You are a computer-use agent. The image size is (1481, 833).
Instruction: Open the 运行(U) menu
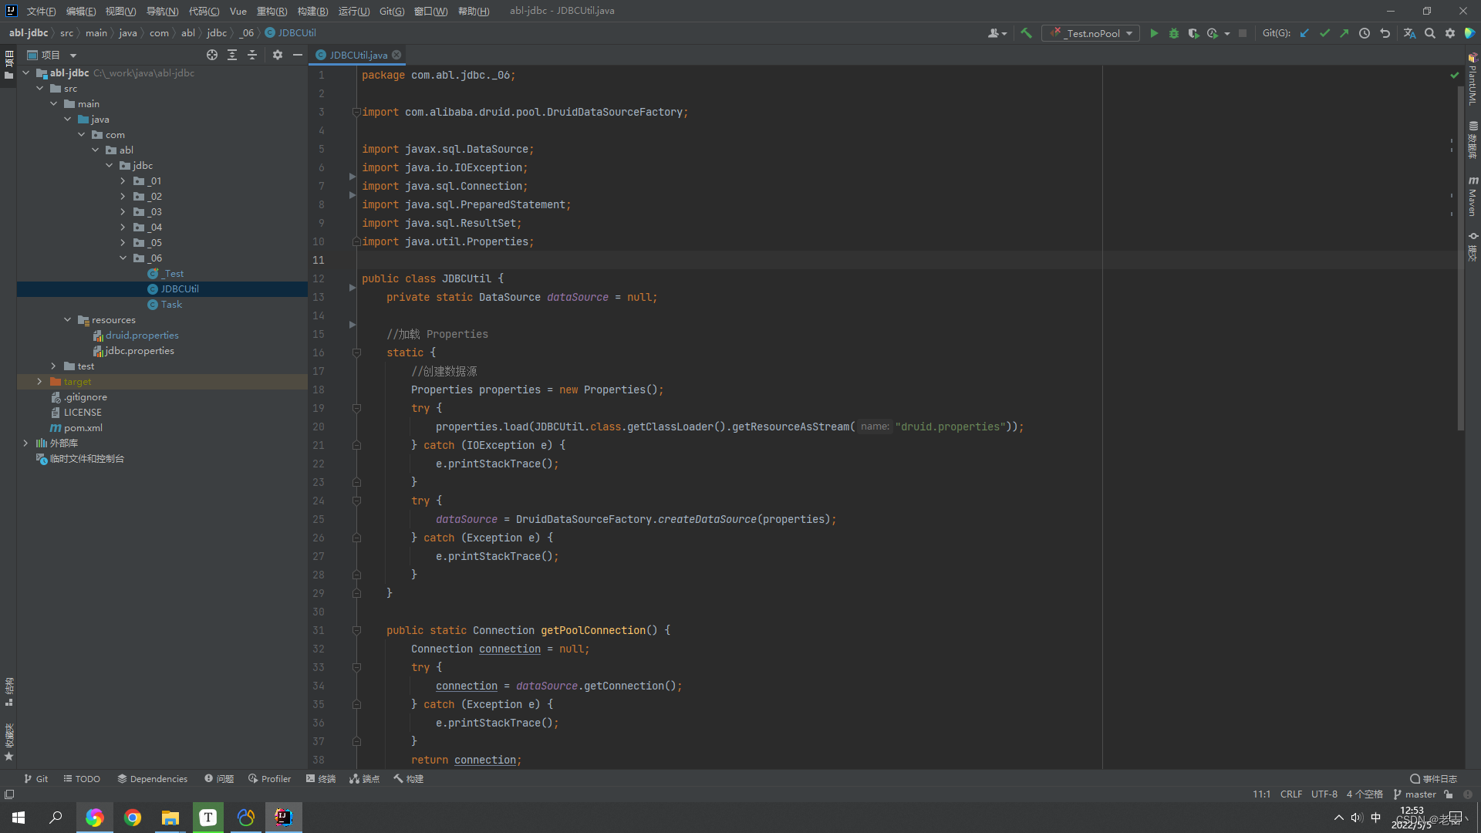coord(354,11)
